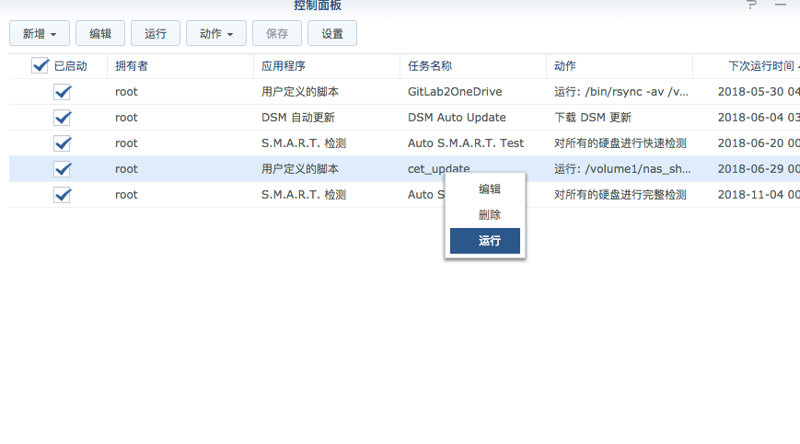Image resolution: width=800 pixels, height=444 pixels.
Task: Click the 应用程序 column header
Action: [284, 66]
